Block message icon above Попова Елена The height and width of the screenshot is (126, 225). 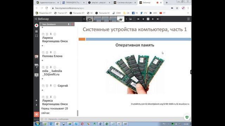point(43,52)
